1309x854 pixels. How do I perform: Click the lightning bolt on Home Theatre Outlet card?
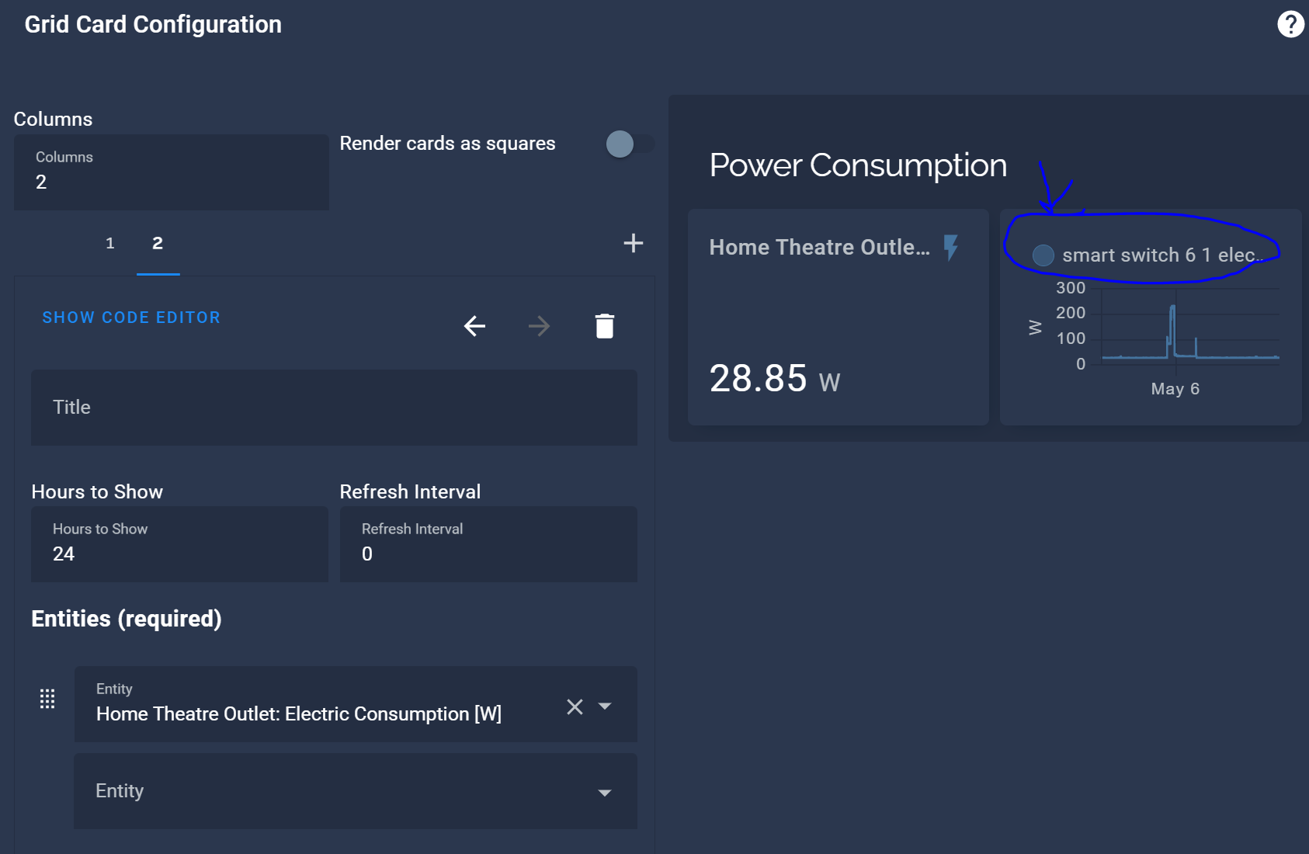(950, 247)
